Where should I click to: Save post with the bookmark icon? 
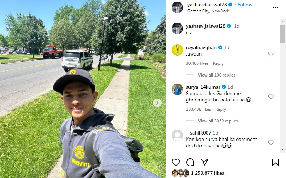click(275, 162)
